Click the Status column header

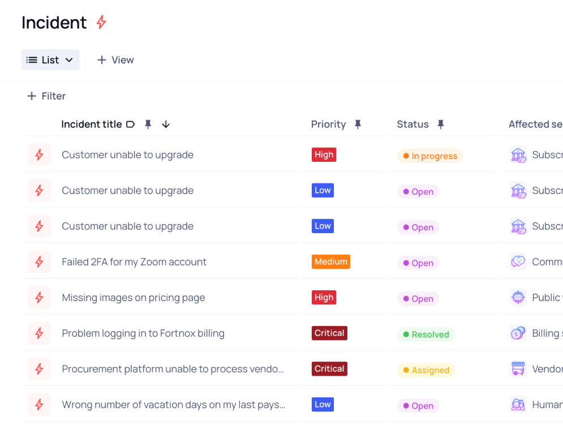(x=412, y=124)
